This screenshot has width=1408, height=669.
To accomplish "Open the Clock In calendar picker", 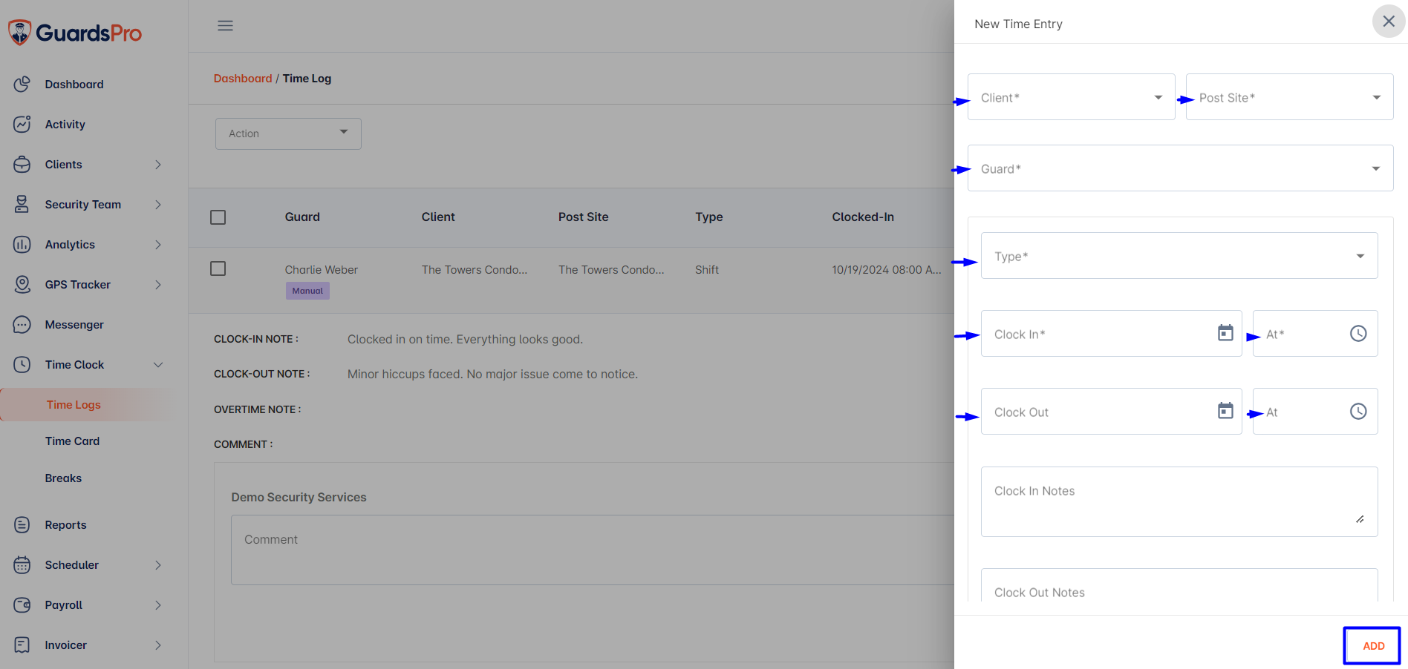I will coord(1225,334).
